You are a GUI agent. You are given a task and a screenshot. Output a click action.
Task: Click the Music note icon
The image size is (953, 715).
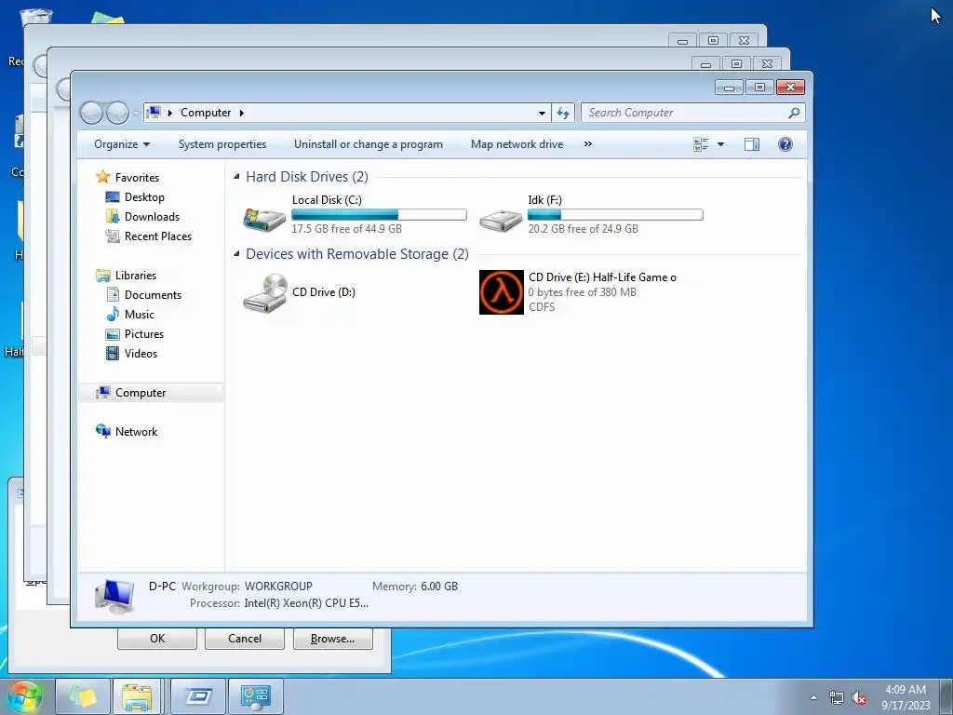(113, 315)
